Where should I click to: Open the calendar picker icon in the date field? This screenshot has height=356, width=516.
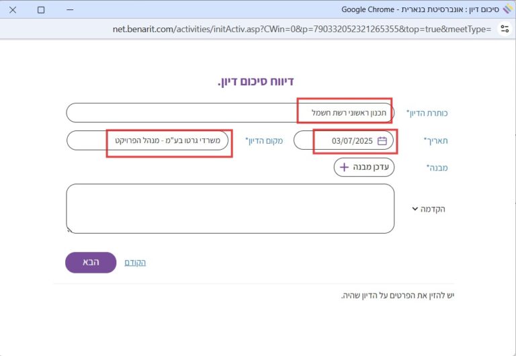[382, 141]
